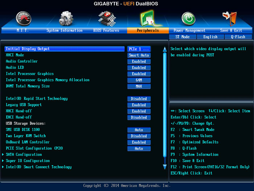Toggle OnBoard LAN Controller Enabled value
Image resolution: width=254 pixels, height=191 pixels.
(139, 142)
